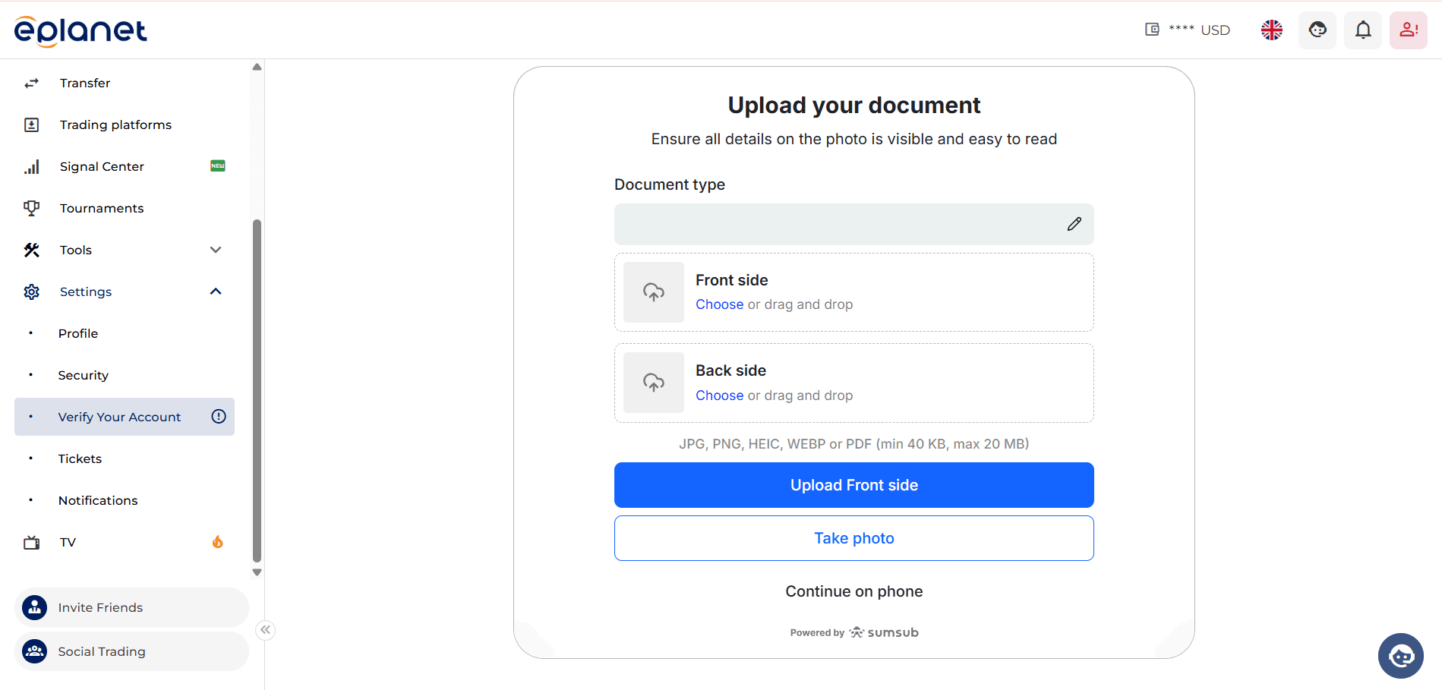1442x690 pixels.
Task: Click the wallet icon next to USD balance
Action: tap(1152, 29)
